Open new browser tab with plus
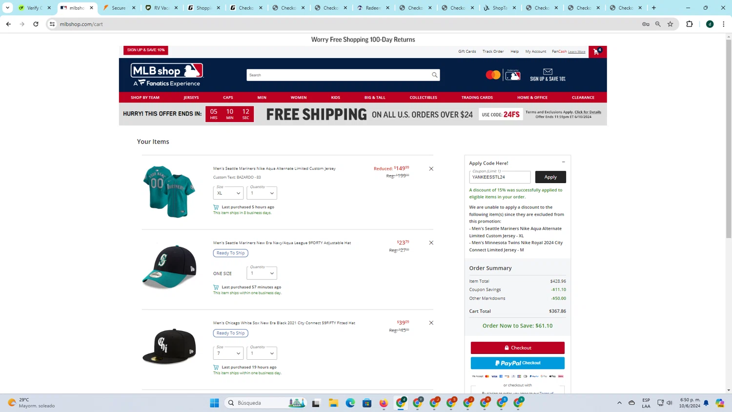 coord(654,8)
